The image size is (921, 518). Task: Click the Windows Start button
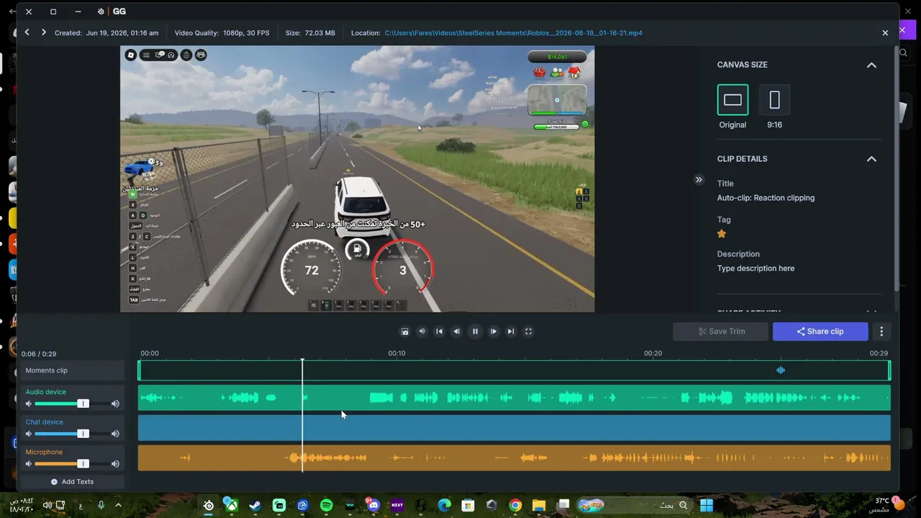(x=707, y=505)
